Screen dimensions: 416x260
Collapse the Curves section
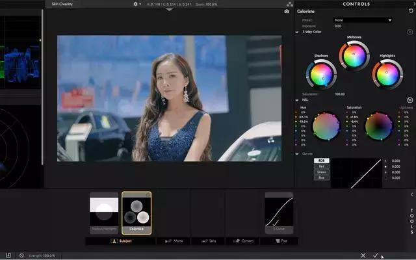[x=297, y=154]
